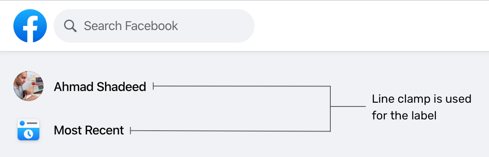Click the "Line clamp is used" annotation text
Screen dimensions: 489x157
tap(421, 99)
